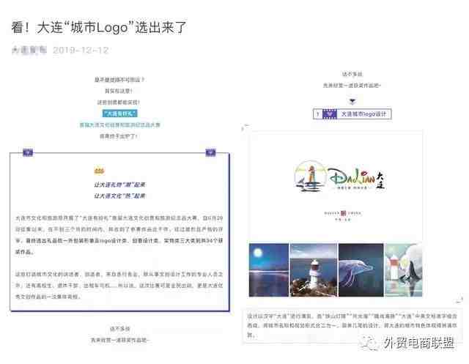
Task: Open the blurred author account name under the title
Action: pyautogui.click(x=29, y=50)
